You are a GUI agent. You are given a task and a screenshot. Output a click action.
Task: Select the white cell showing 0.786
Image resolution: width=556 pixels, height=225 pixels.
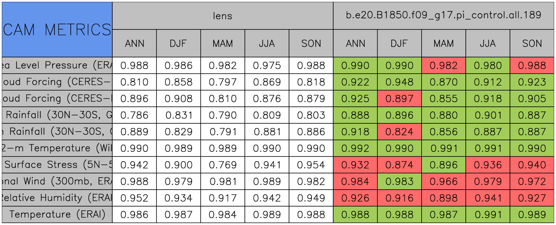click(134, 115)
